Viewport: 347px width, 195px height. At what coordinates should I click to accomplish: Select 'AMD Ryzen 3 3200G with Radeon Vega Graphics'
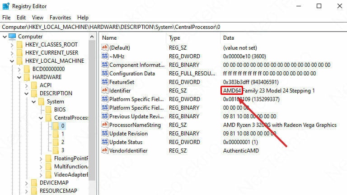[280, 125]
